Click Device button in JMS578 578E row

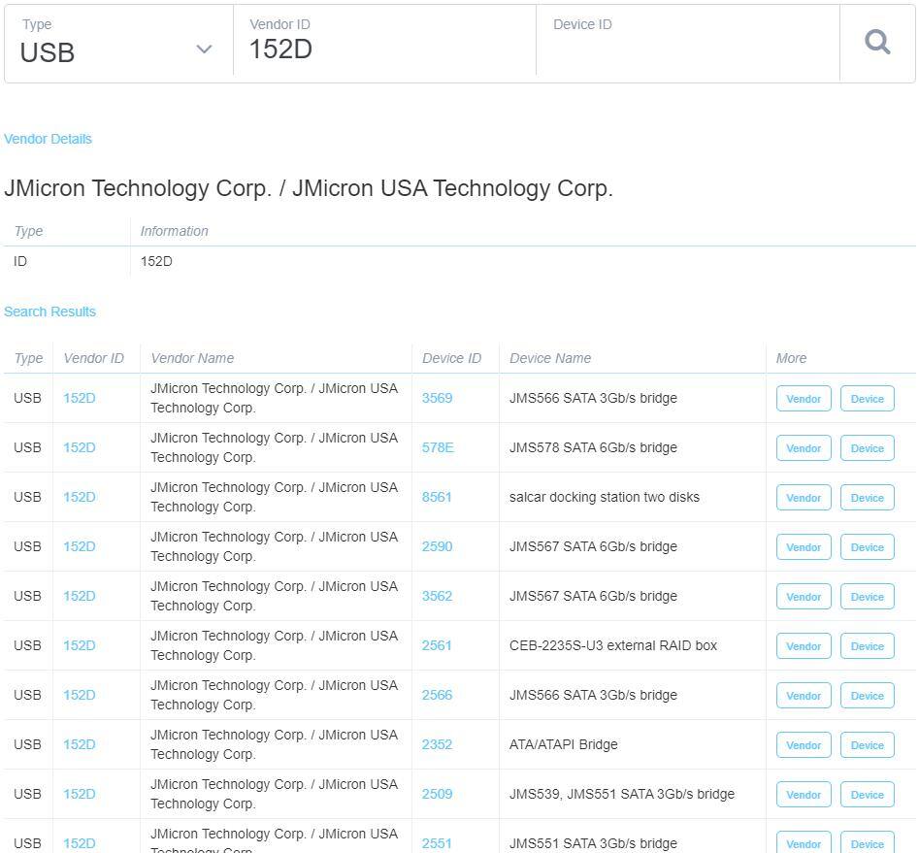pyautogui.click(x=867, y=448)
